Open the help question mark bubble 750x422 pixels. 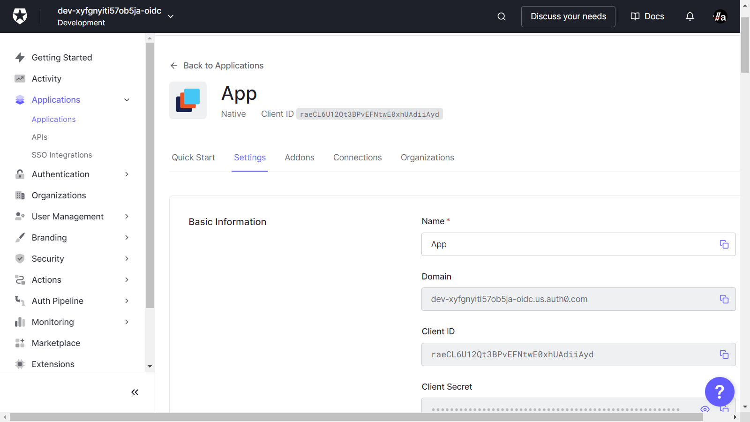click(x=719, y=392)
